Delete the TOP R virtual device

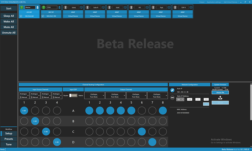click(x=175, y=8)
